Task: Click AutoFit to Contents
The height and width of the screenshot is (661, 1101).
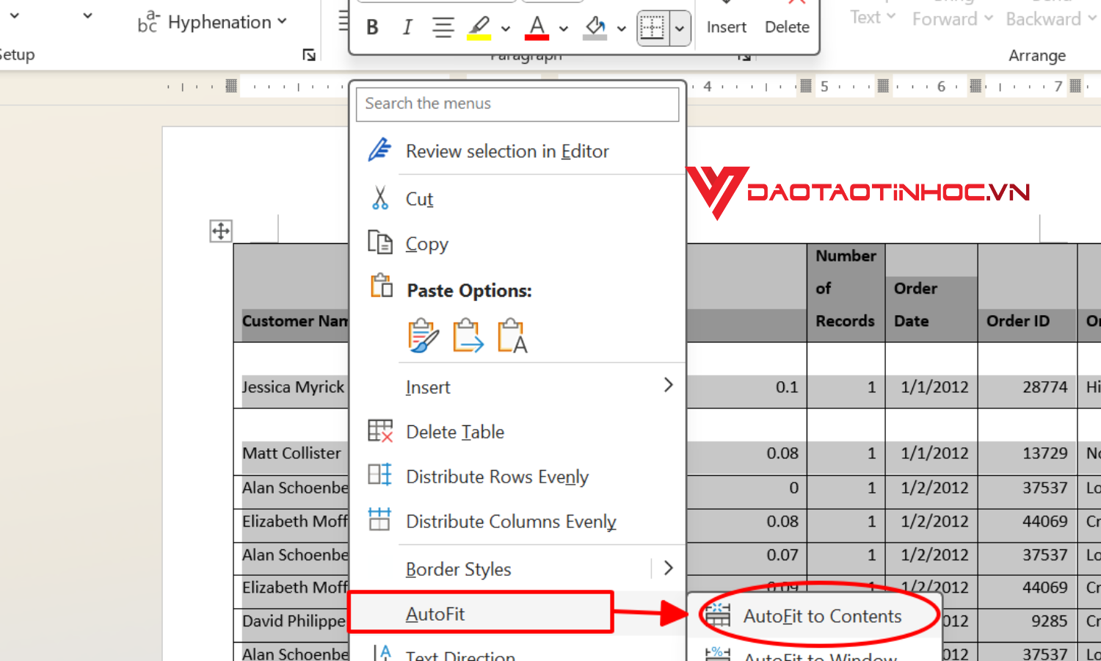Action: pyautogui.click(x=822, y=616)
